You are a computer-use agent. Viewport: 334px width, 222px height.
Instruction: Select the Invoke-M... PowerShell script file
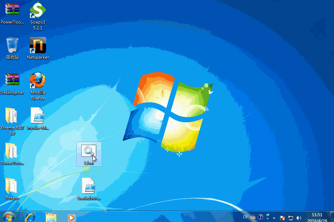tap(38, 119)
